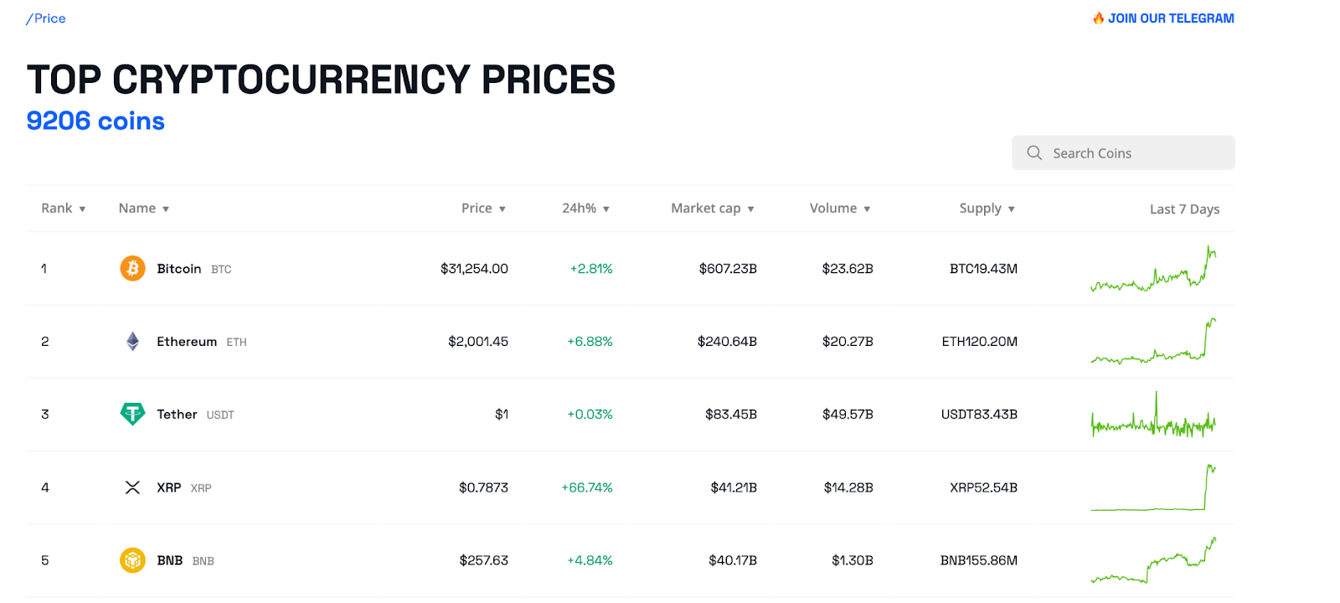
Task: Select the Tether green icon
Action: click(x=131, y=414)
